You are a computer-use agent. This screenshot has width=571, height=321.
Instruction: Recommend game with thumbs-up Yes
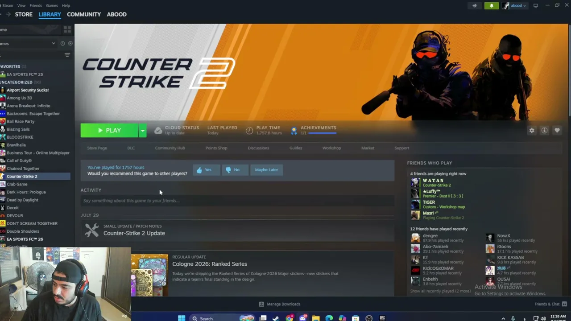pyautogui.click(x=206, y=170)
